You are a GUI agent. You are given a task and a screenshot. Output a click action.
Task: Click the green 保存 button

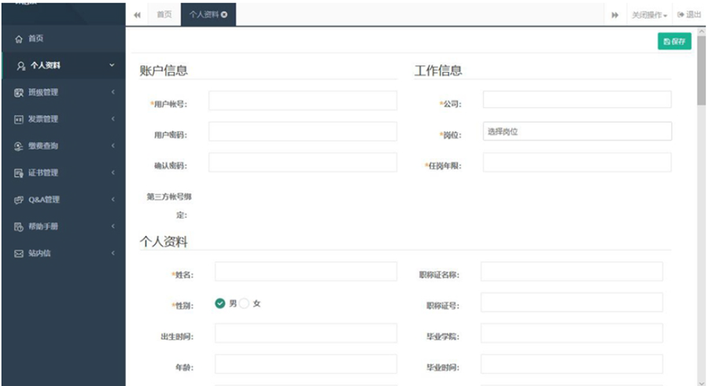pos(674,42)
